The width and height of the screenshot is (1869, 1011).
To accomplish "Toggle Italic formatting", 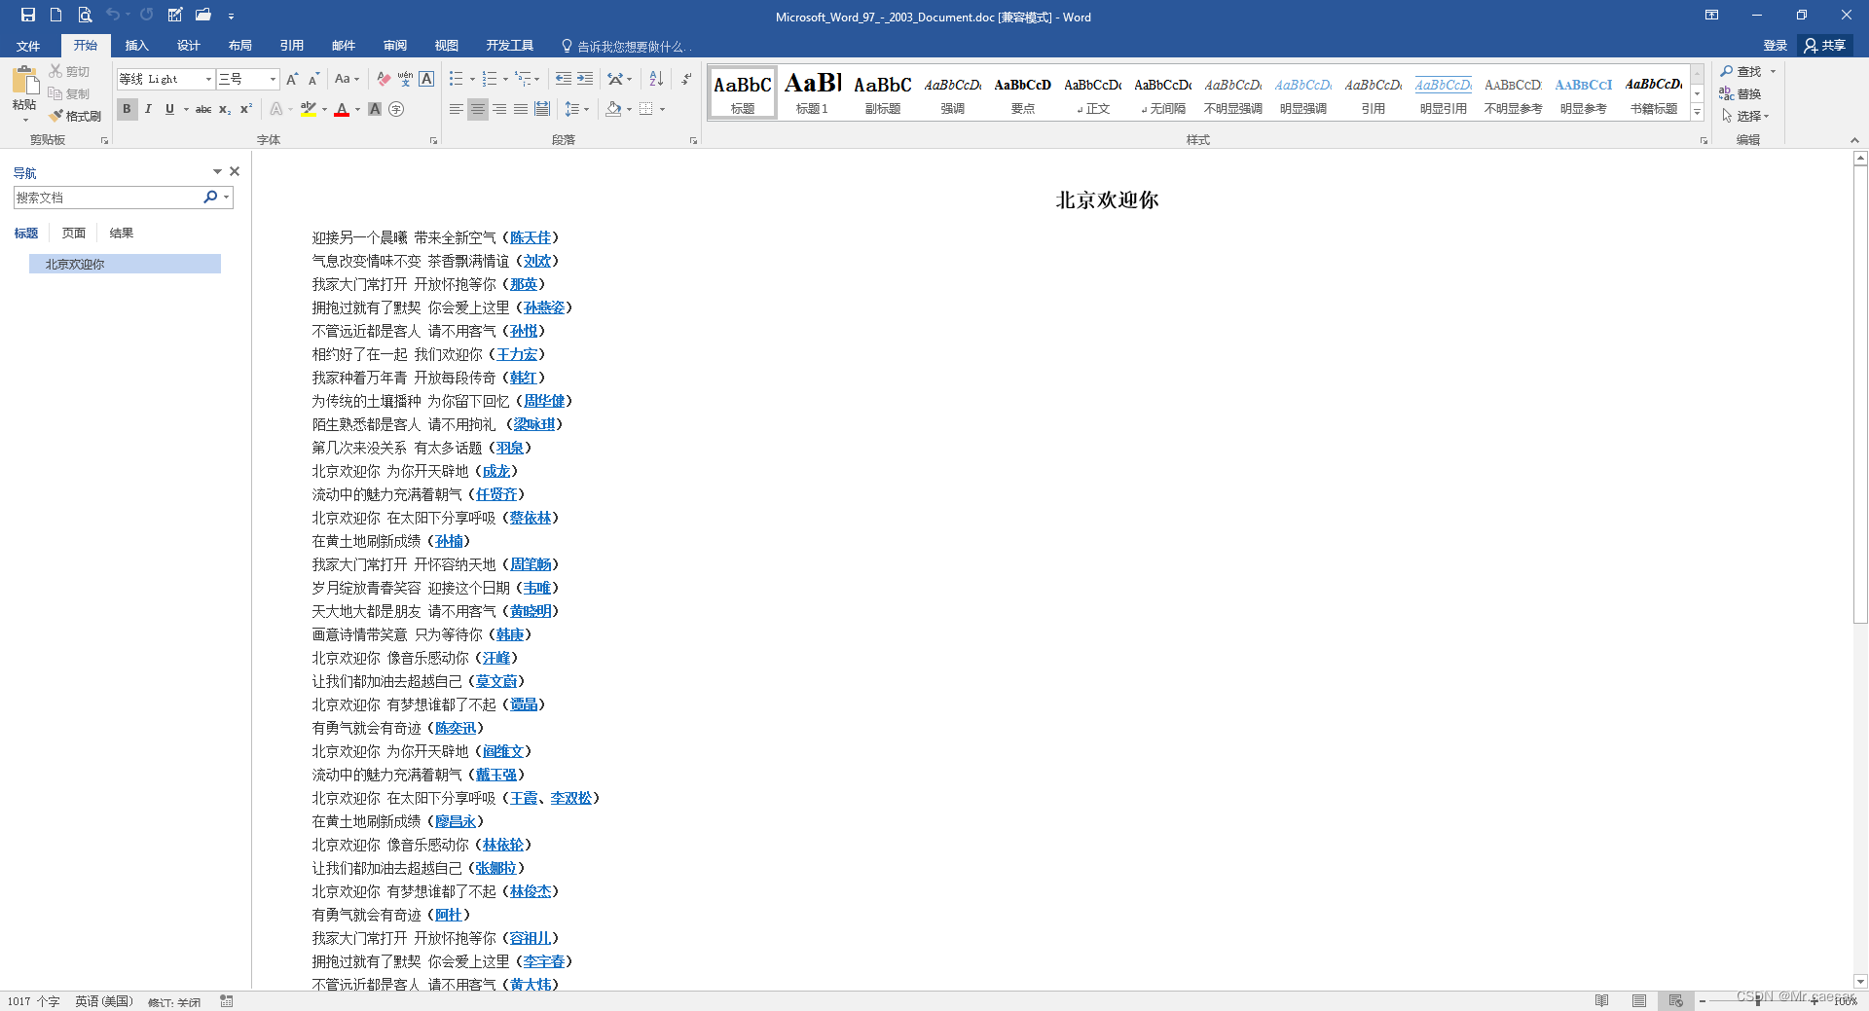I will [x=148, y=109].
